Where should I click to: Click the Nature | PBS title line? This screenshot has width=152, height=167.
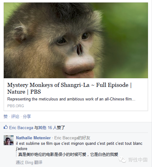[24, 92]
